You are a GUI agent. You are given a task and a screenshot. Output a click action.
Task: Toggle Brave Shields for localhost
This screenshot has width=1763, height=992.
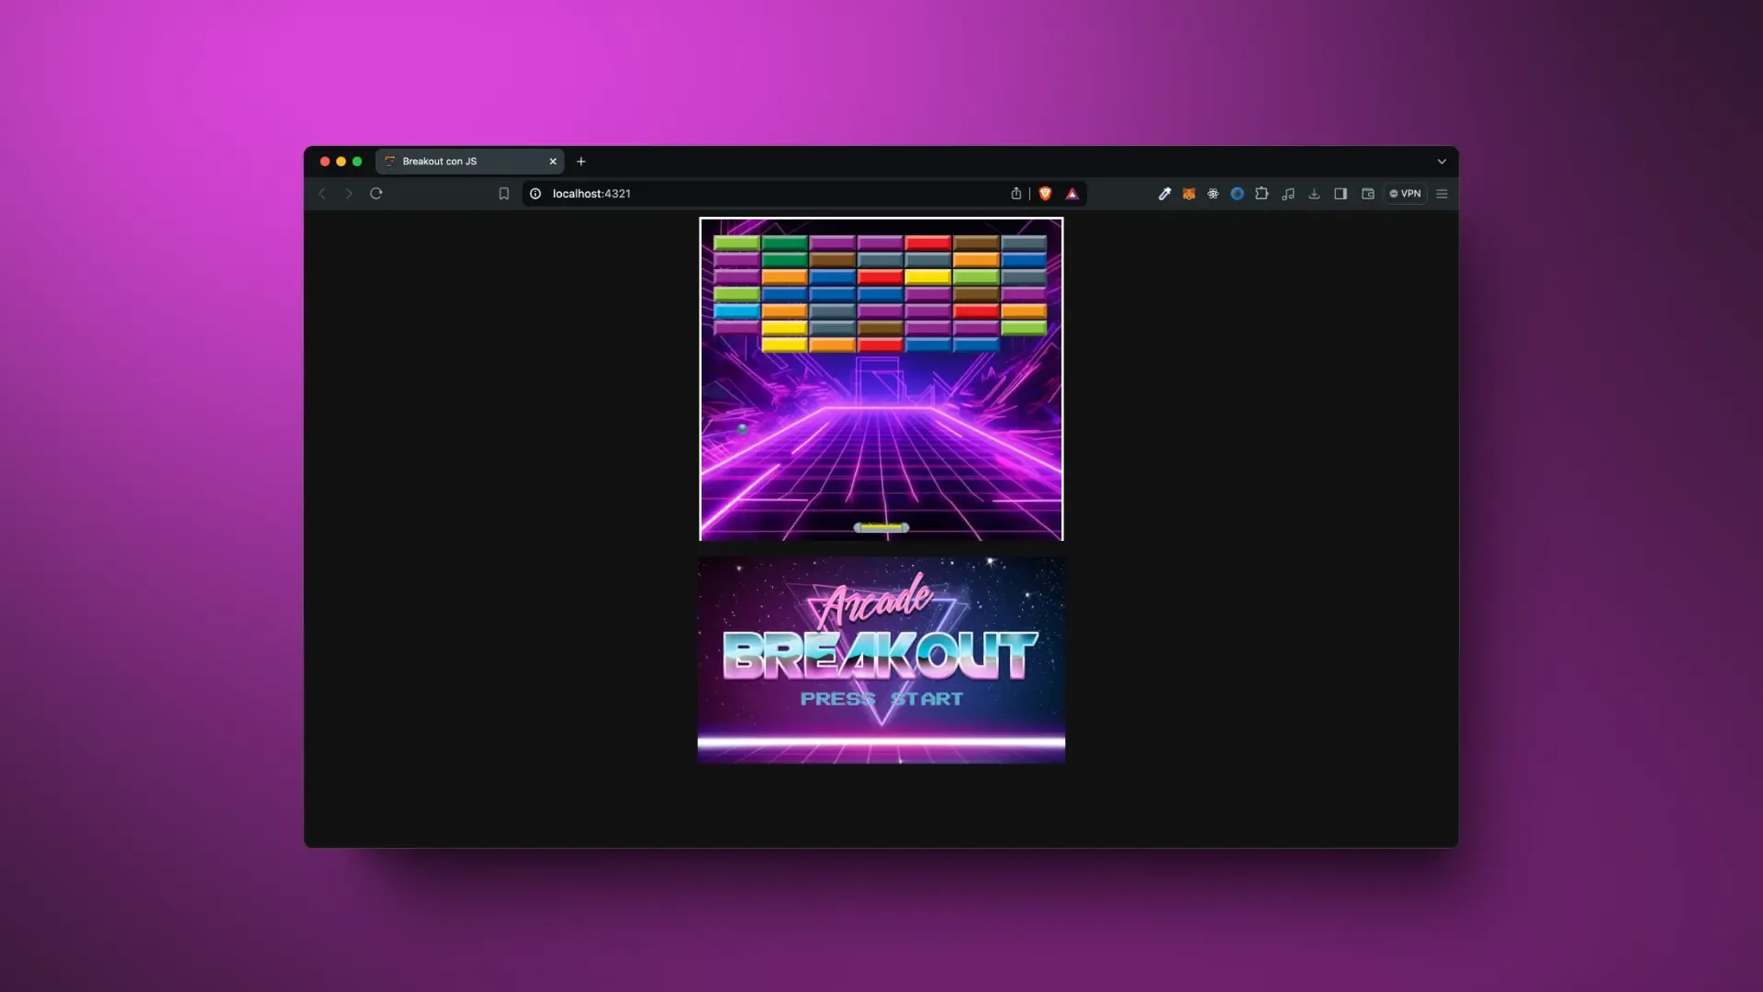pos(1047,194)
